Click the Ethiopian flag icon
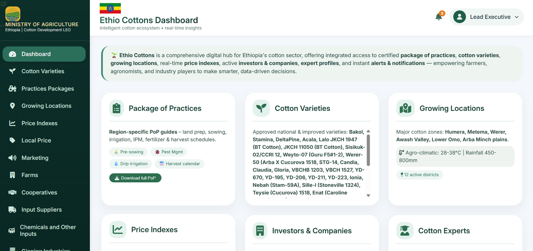Viewport: 533px width, 251px height. tap(110, 8)
